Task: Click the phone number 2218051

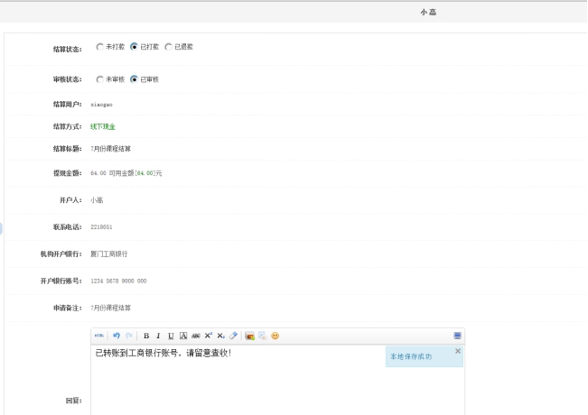Action: click(101, 227)
